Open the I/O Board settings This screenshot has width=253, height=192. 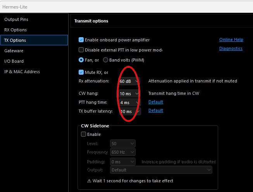(x=14, y=61)
